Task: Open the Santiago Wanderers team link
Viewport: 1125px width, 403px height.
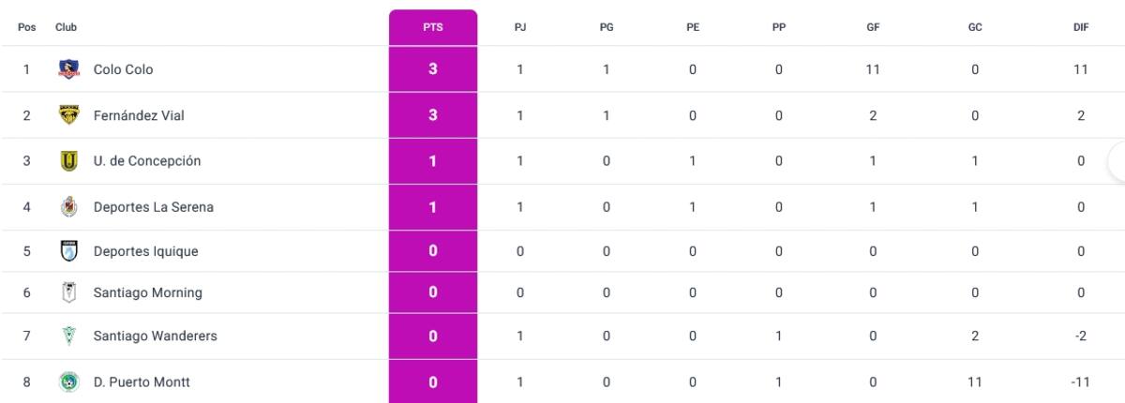Action: (x=156, y=336)
